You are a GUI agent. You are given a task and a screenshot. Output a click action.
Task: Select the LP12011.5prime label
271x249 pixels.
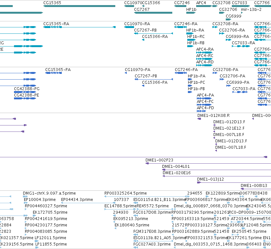50,238
